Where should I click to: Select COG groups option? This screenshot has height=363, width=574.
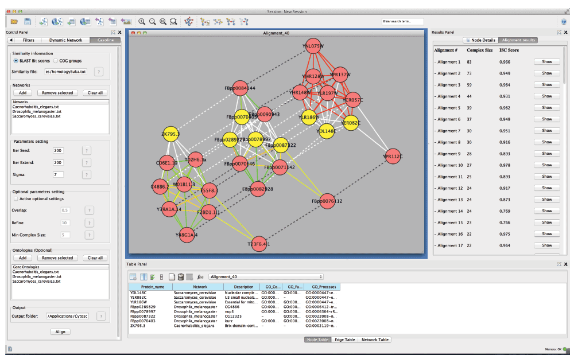pos(56,61)
